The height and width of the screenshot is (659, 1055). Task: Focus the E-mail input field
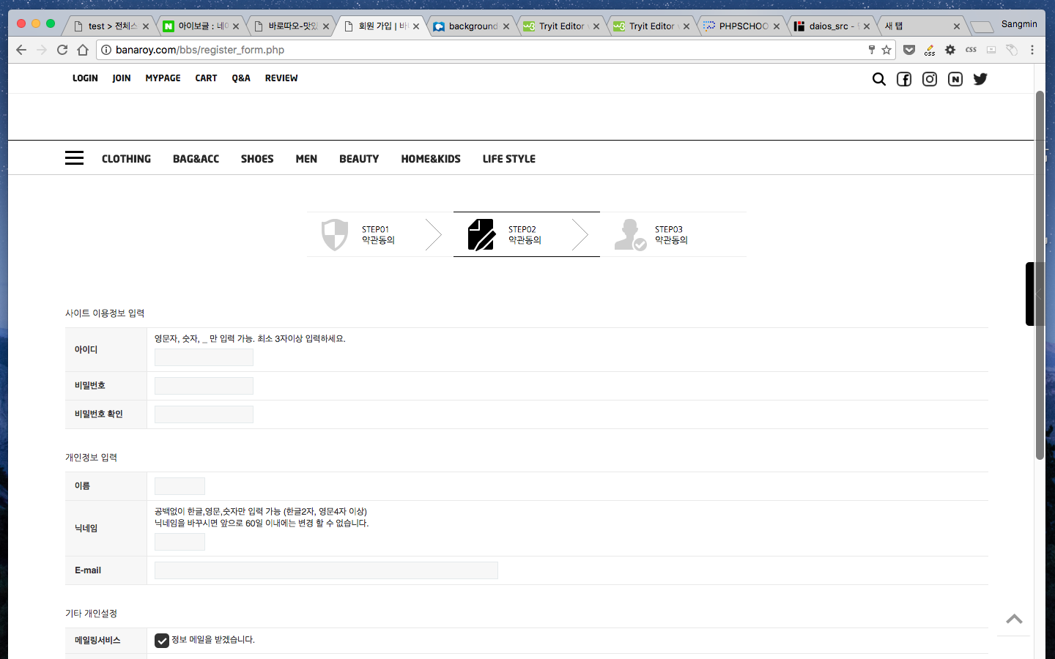[x=326, y=570]
